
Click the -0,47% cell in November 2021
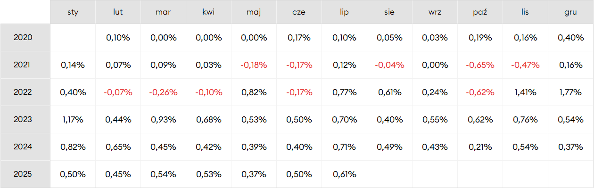click(x=526, y=65)
